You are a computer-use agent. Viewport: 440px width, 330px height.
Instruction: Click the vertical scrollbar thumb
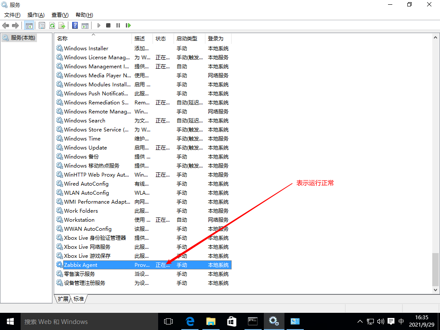tap(435, 269)
